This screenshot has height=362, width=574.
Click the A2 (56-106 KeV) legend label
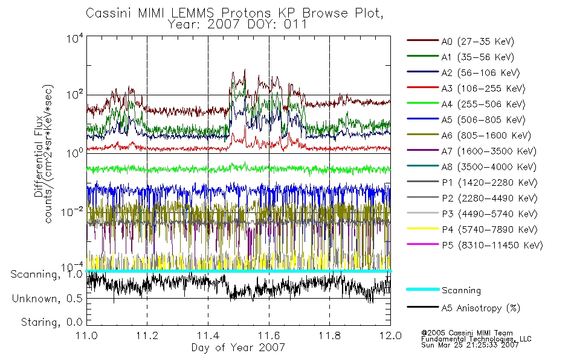coord(480,73)
